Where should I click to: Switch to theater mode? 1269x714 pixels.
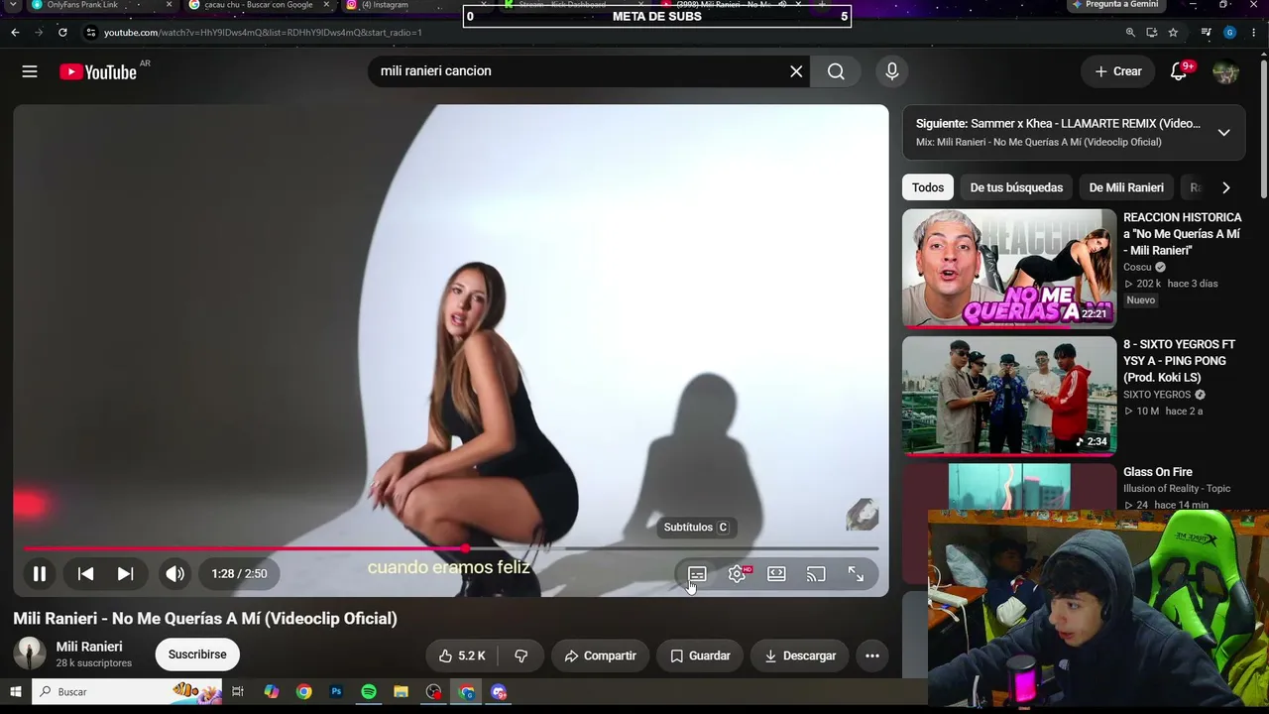click(x=776, y=574)
